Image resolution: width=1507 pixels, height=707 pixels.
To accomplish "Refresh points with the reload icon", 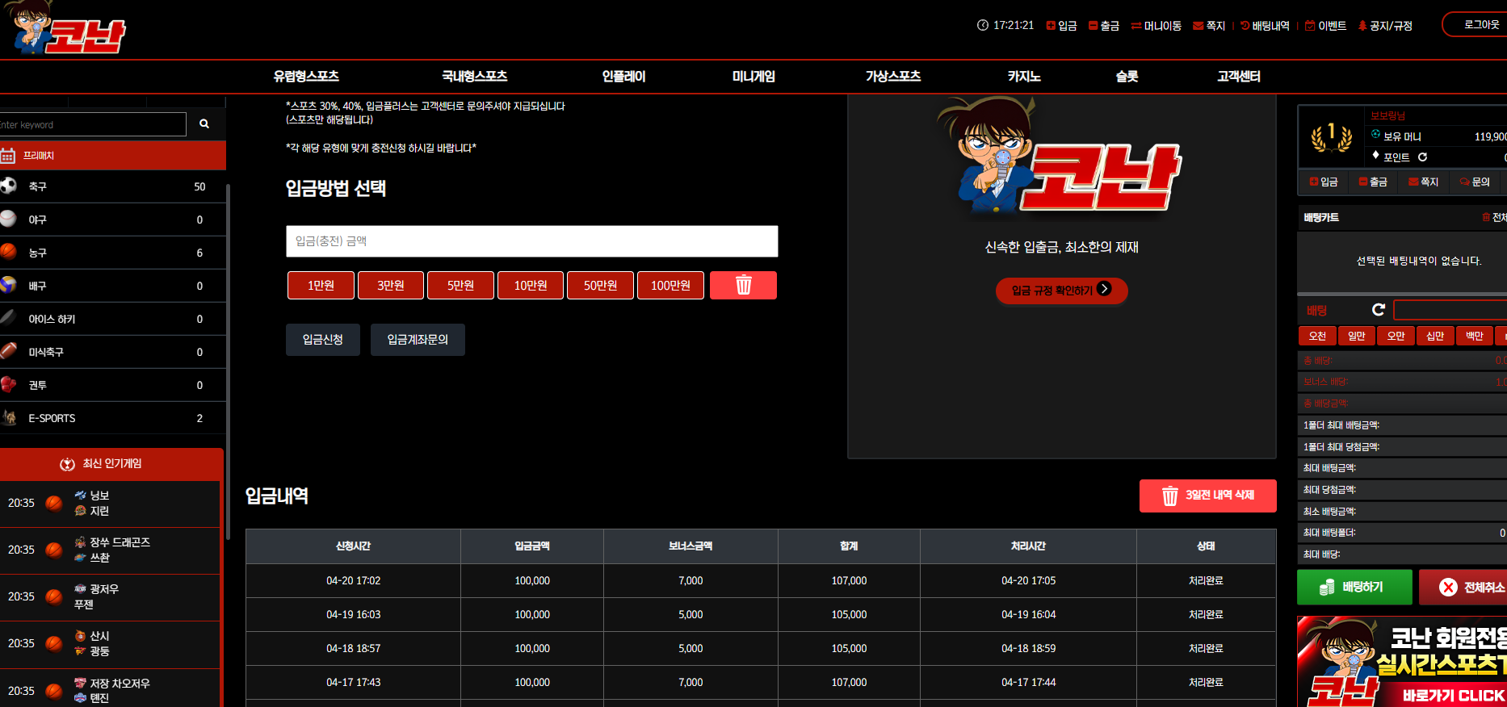I will (1422, 157).
